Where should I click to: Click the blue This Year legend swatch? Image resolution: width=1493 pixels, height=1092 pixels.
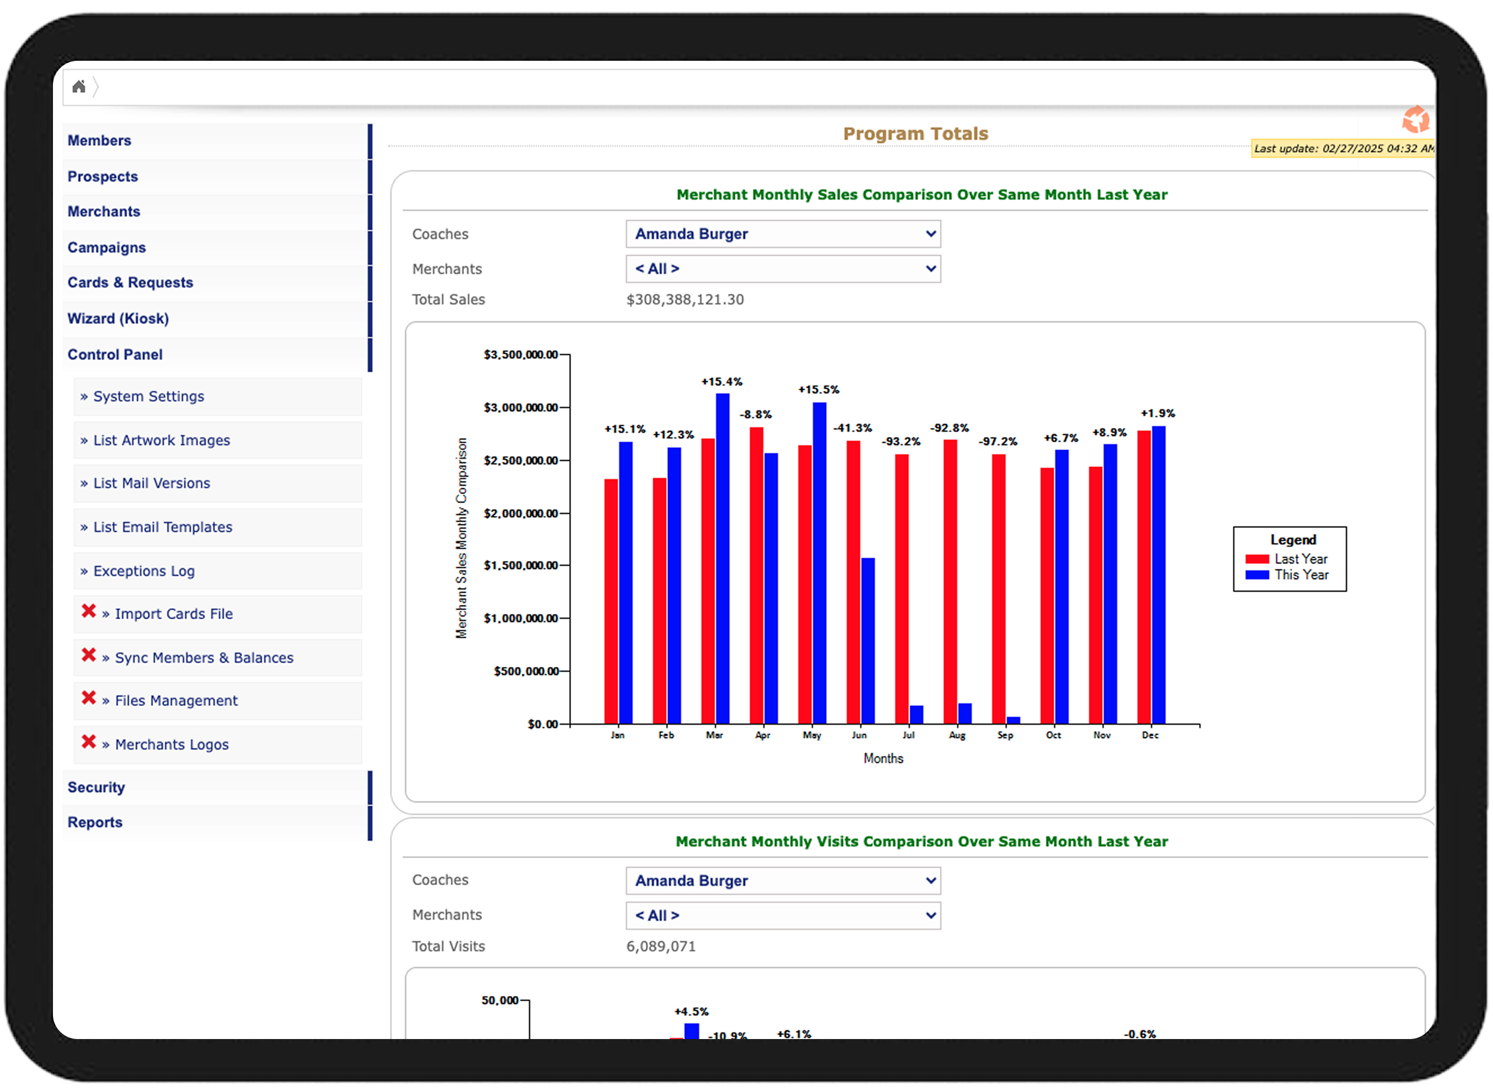pyautogui.click(x=1256, y=575)
